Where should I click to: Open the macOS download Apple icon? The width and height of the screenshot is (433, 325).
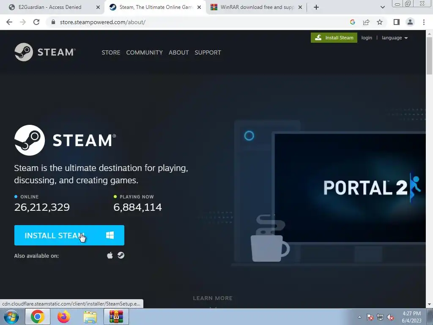(110, 255)
